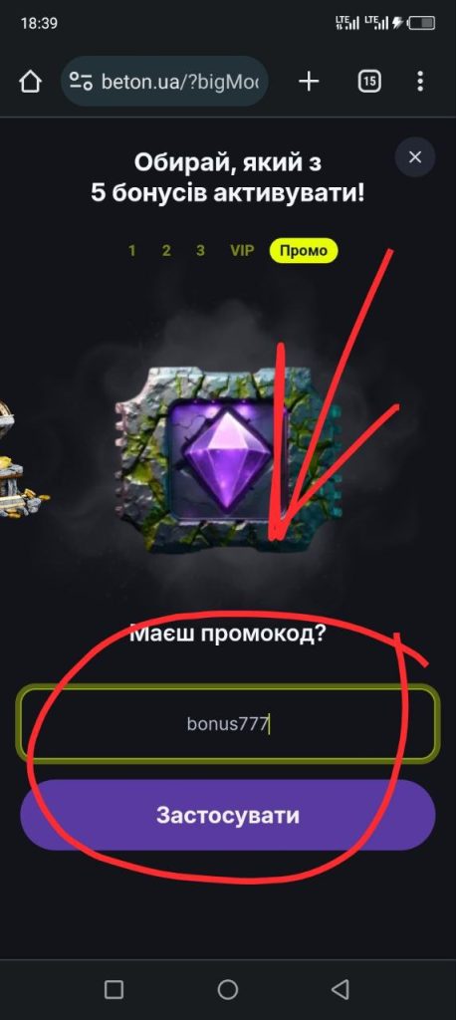This screenshot has width=456, height=1020.
Task: Open the browser three-dot menu
Action: [420, 82]
